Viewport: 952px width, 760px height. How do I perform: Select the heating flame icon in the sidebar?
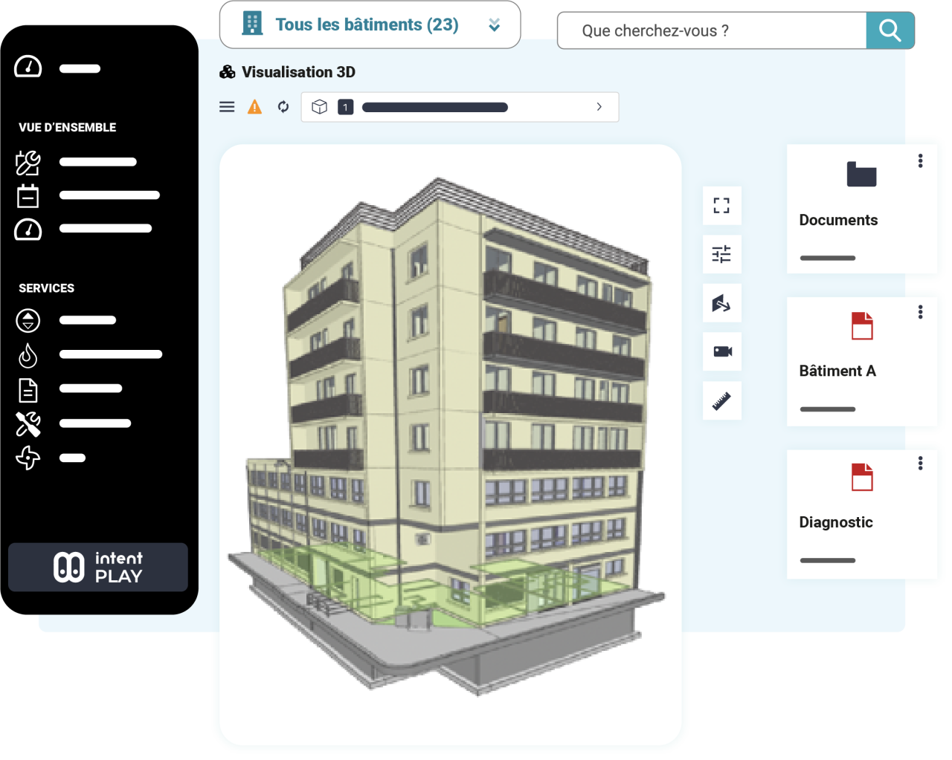pos(28,355)
